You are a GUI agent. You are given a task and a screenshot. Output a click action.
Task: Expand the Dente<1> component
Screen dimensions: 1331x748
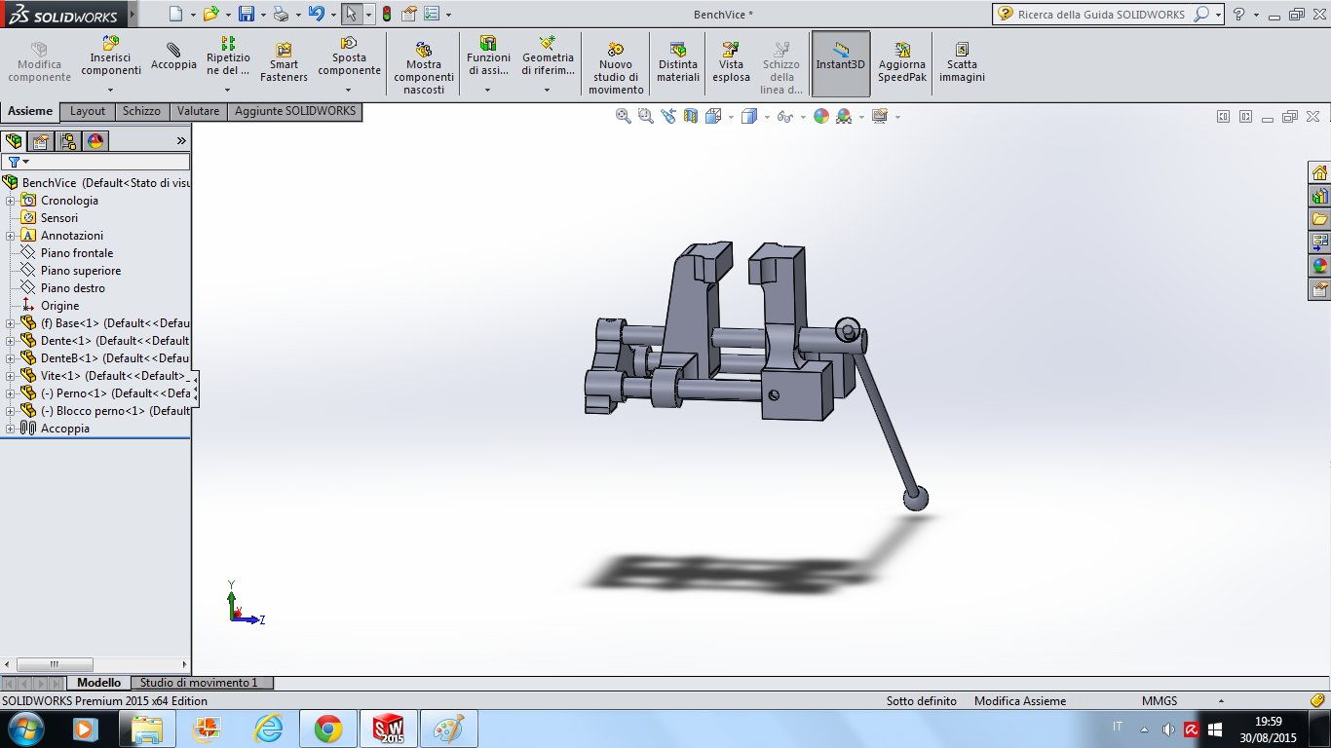[10, 341]
